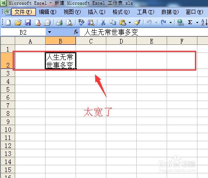Select row 3 header
The height and width of the screenshot is (178, 208).
(8, 73)
